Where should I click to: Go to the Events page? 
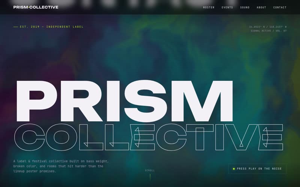227,7
